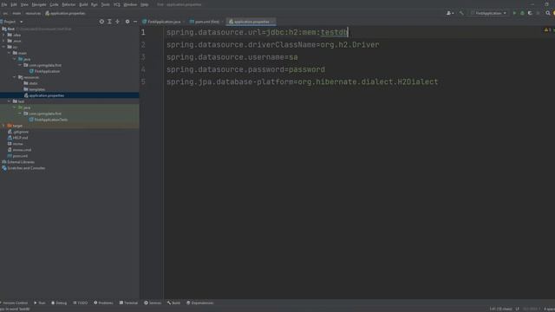
Task: Click the green Run button
Action: pos(514,13)
